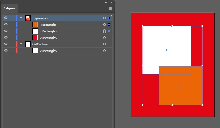Click target circle of the Impression layer
Screen dimensions: 220x128
coord(104,18)
